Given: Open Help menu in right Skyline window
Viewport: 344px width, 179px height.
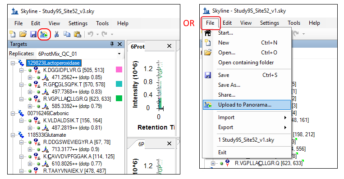Looking at the screenshot, I should click(314, 23).
